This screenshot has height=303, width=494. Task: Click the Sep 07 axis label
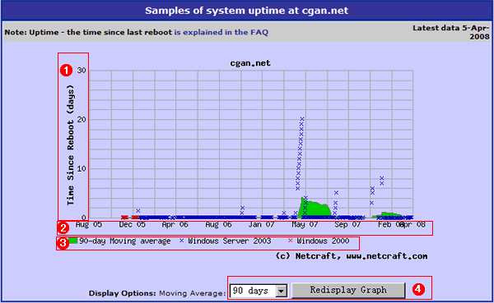[x=347, y=224]
